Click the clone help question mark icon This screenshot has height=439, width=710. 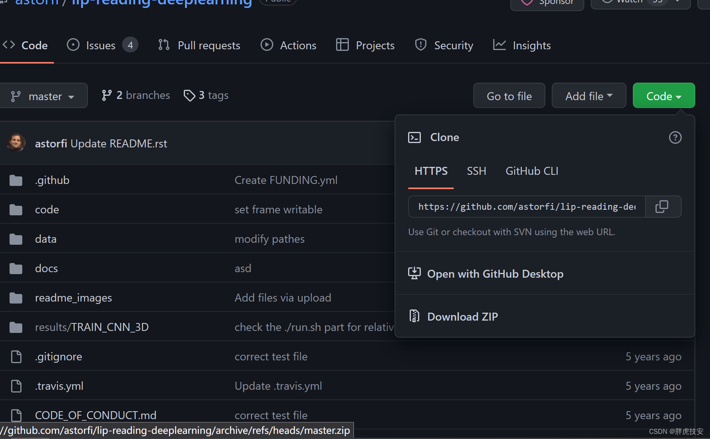click(675, 137)
